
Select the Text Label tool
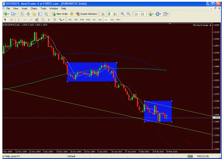[55, 19]
